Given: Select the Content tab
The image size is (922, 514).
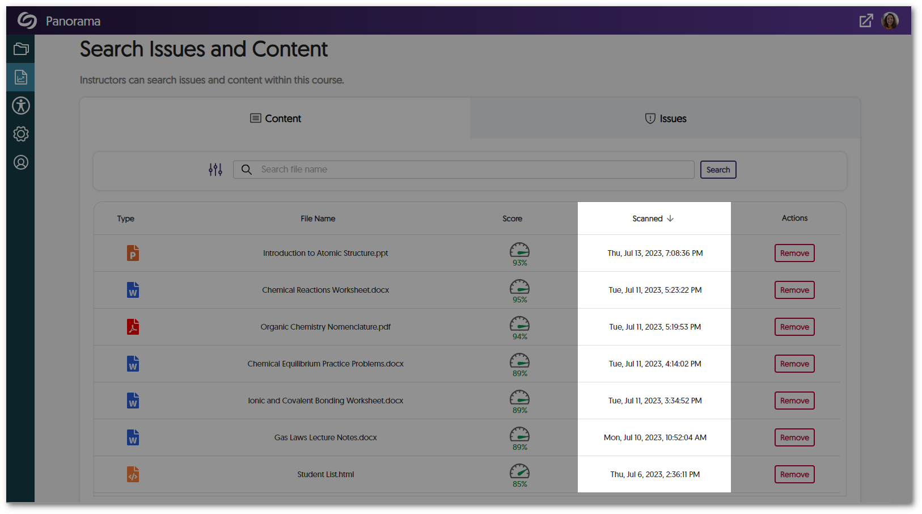Looking at the screenshot, I should point(275,118).
